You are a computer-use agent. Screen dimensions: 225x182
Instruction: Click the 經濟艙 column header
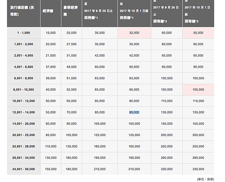click(x=51, y=13)
